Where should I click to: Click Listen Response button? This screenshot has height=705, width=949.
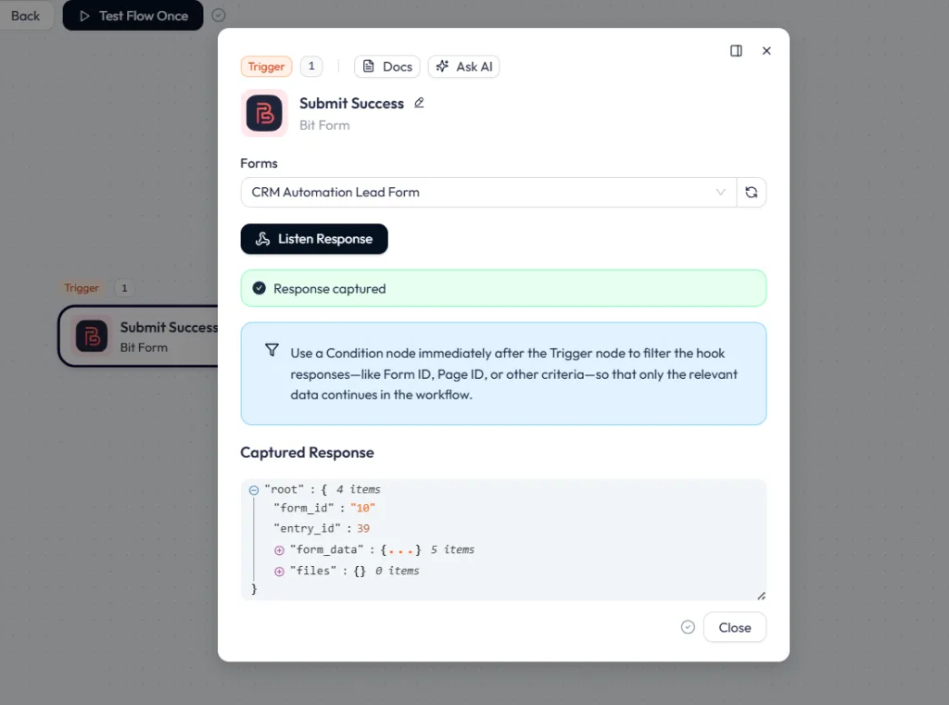point(314,239)
